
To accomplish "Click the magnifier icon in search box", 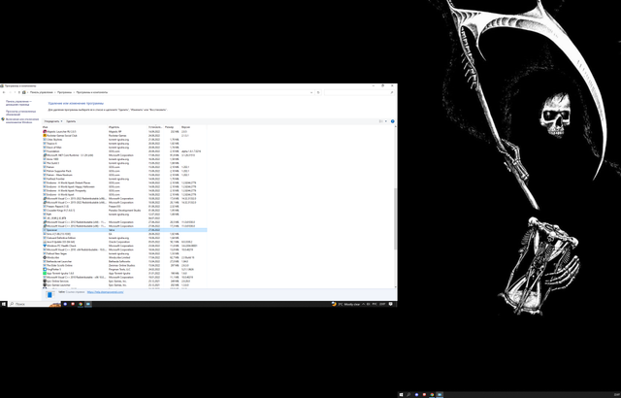I will pos(392,92).
